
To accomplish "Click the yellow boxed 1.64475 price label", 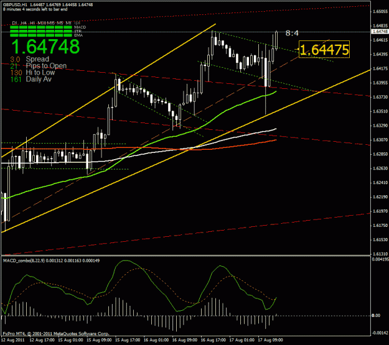I will pyautogui.click(x=324, y=49).
